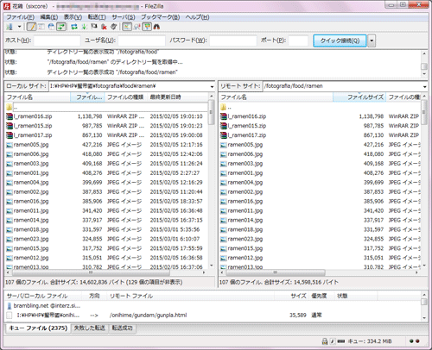Cancel the current operation
Image resolution: width=432 pixels, height=350 pixels.
click(x=94, y=27)
